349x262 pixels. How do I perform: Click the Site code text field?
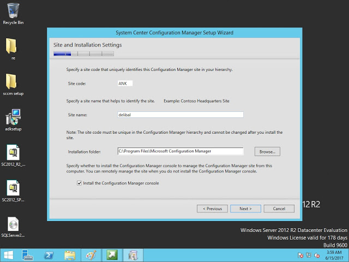pos(125,84)
